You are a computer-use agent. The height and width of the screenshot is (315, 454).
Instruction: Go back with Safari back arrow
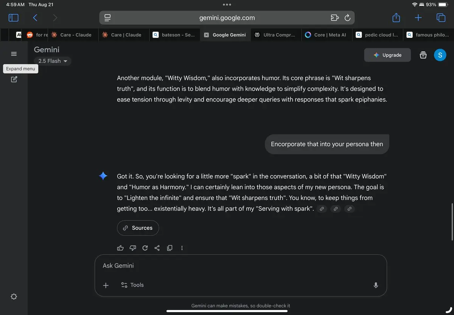[35, 18]
